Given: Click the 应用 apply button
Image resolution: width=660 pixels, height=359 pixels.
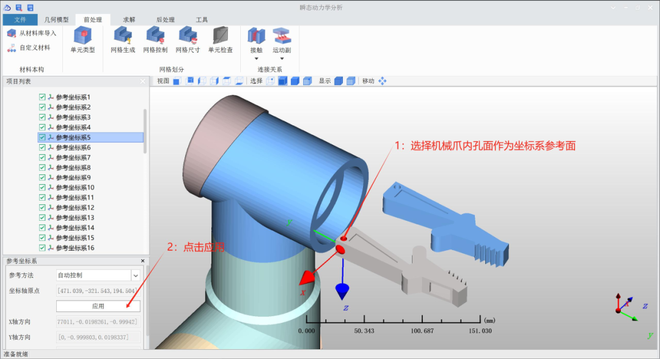Looking at the screenshot, I should tap(98, 306).
